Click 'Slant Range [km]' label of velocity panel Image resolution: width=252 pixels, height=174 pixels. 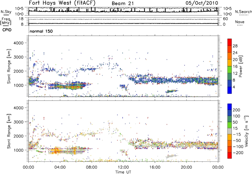(9, 131)
